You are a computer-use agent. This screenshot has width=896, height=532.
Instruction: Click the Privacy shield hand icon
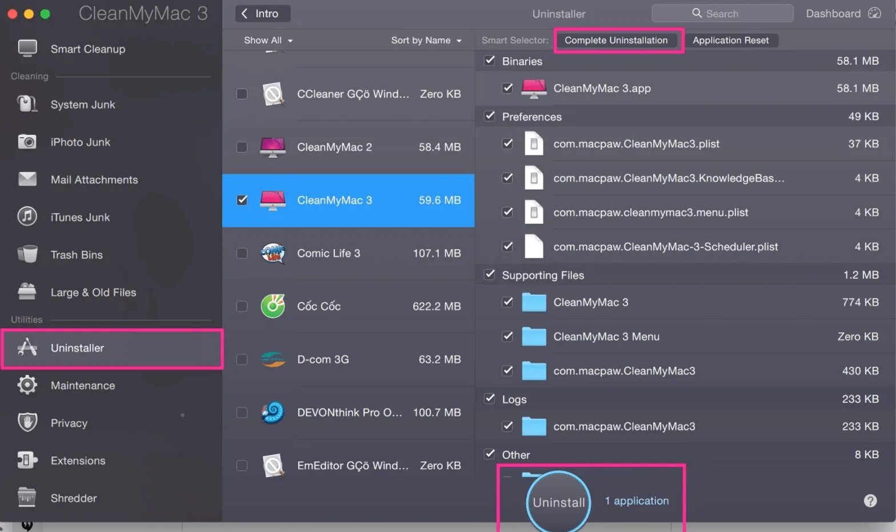click(x=27, y=423)
